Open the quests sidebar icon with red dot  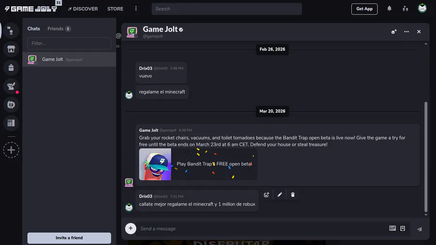coord(11,86)
